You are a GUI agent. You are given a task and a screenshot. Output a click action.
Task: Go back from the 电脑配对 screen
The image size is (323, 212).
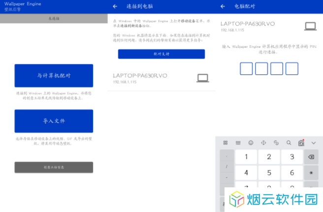(223, 6)
